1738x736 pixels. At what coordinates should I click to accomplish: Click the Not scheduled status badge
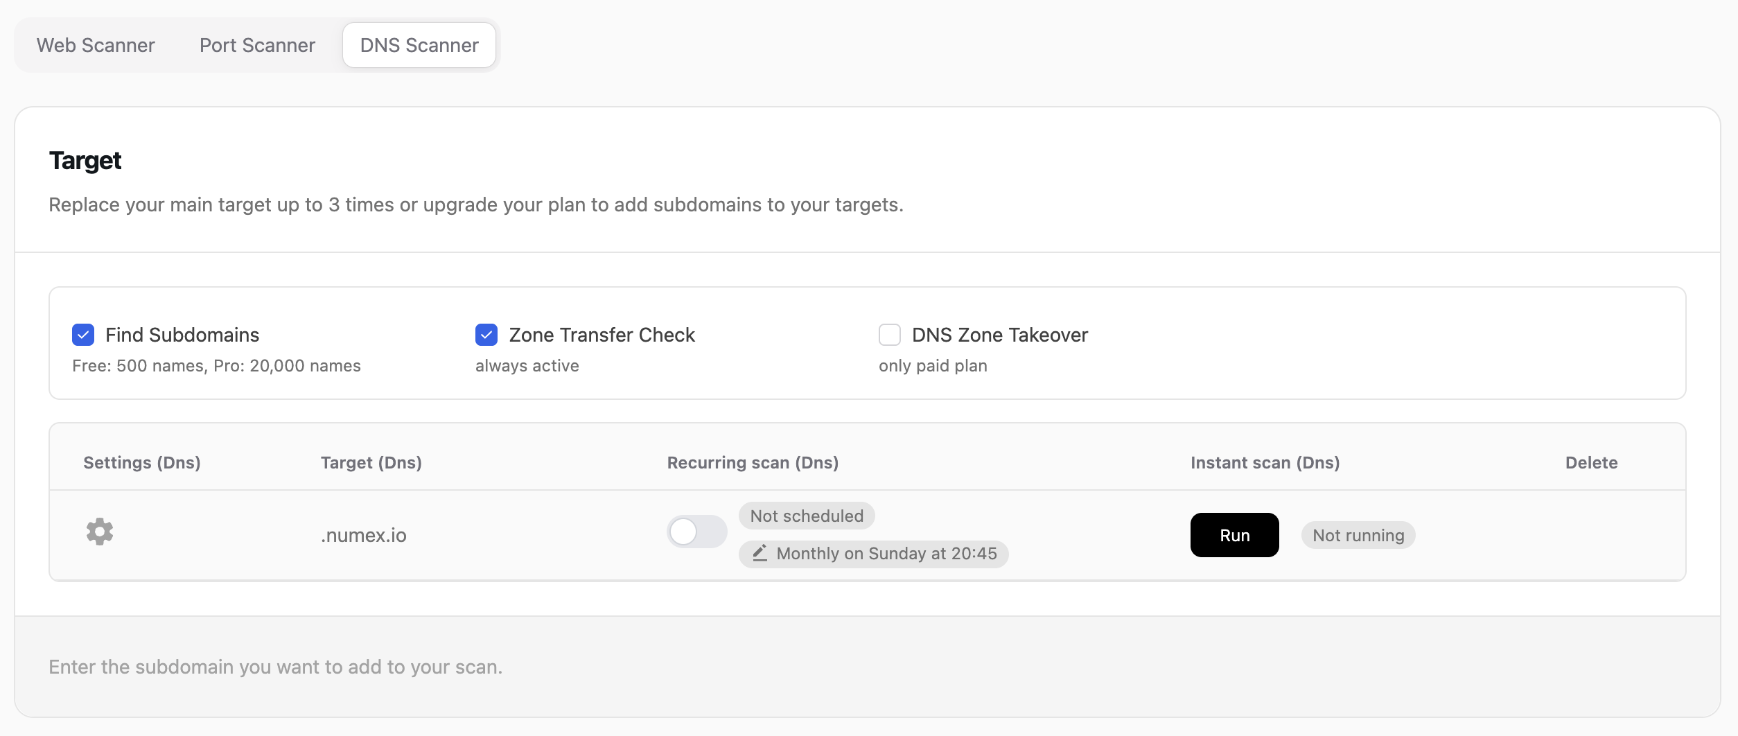pos(806,515)
